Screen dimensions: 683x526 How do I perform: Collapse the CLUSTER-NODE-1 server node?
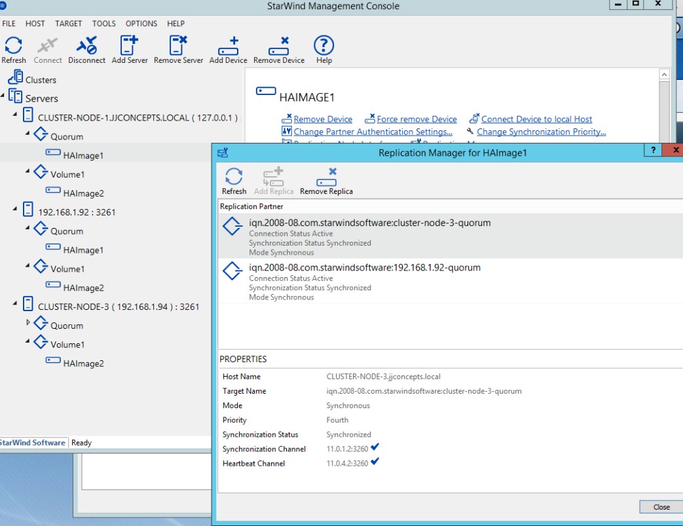15,114
